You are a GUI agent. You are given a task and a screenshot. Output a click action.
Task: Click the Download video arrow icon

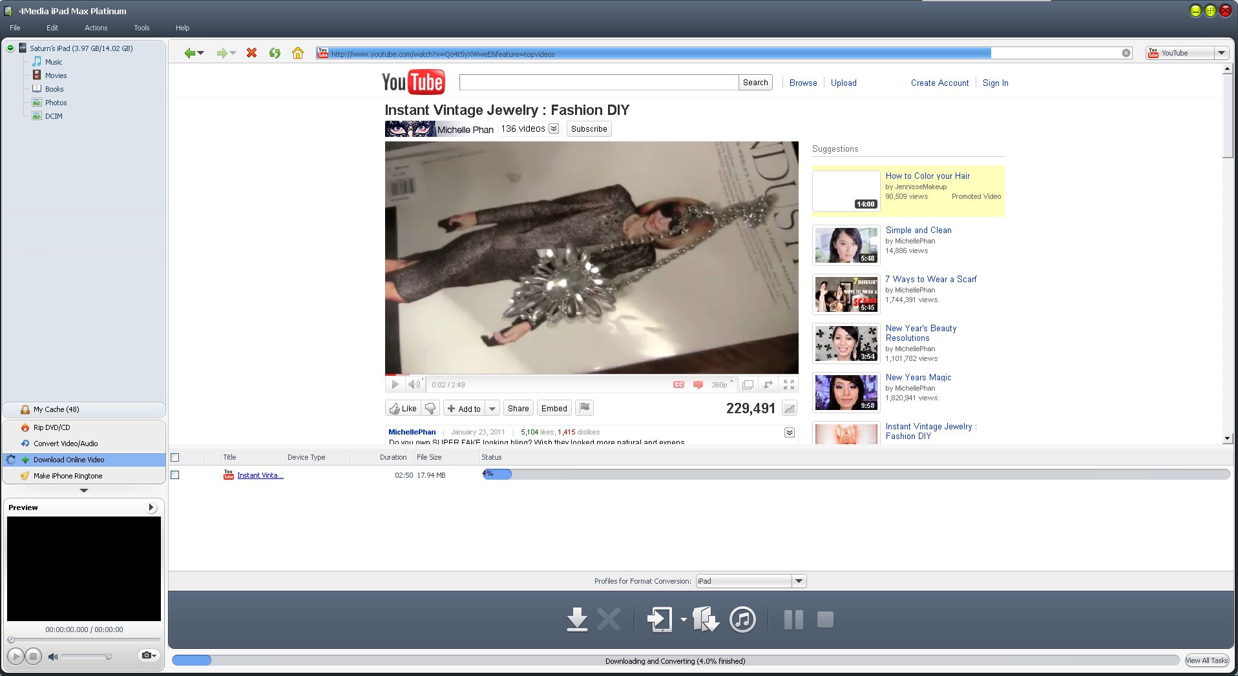pyautogui.click(x=576, y=620)
